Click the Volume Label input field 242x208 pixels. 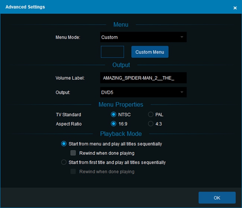click(x=143, y=78)
